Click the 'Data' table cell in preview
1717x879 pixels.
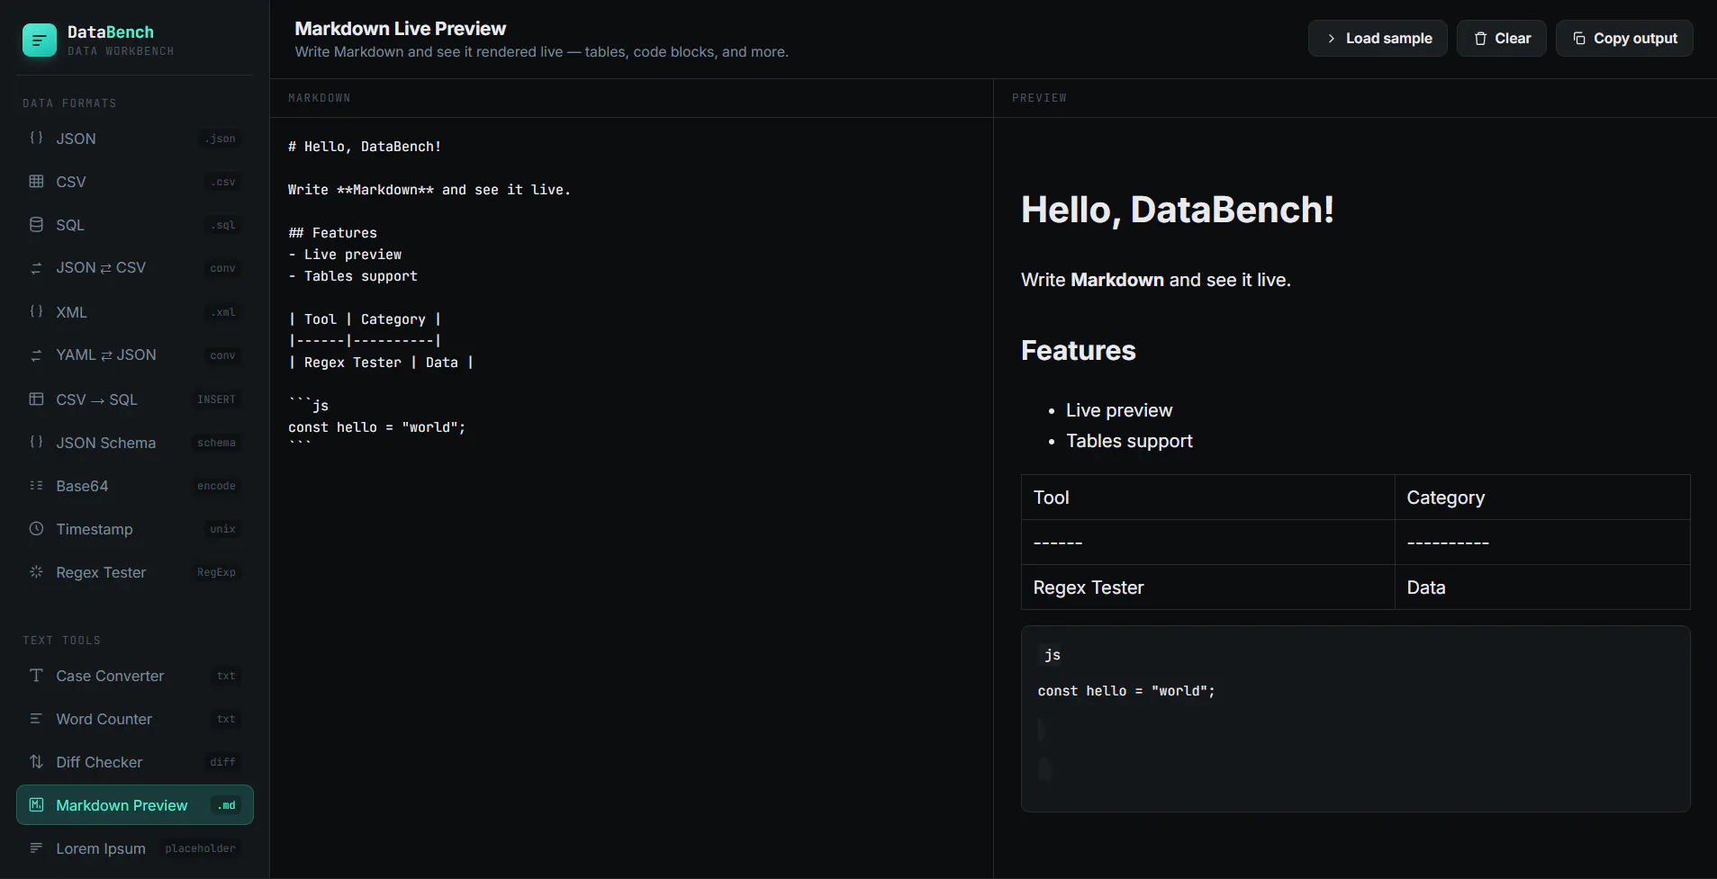1542,587
